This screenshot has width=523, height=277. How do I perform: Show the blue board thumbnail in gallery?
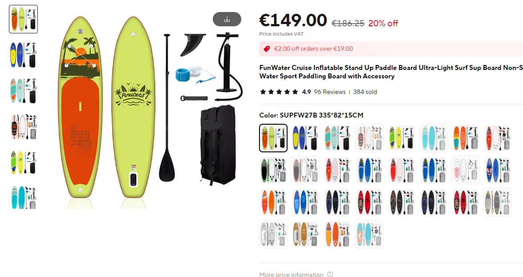pyautogui.click(x=23, y=55)
